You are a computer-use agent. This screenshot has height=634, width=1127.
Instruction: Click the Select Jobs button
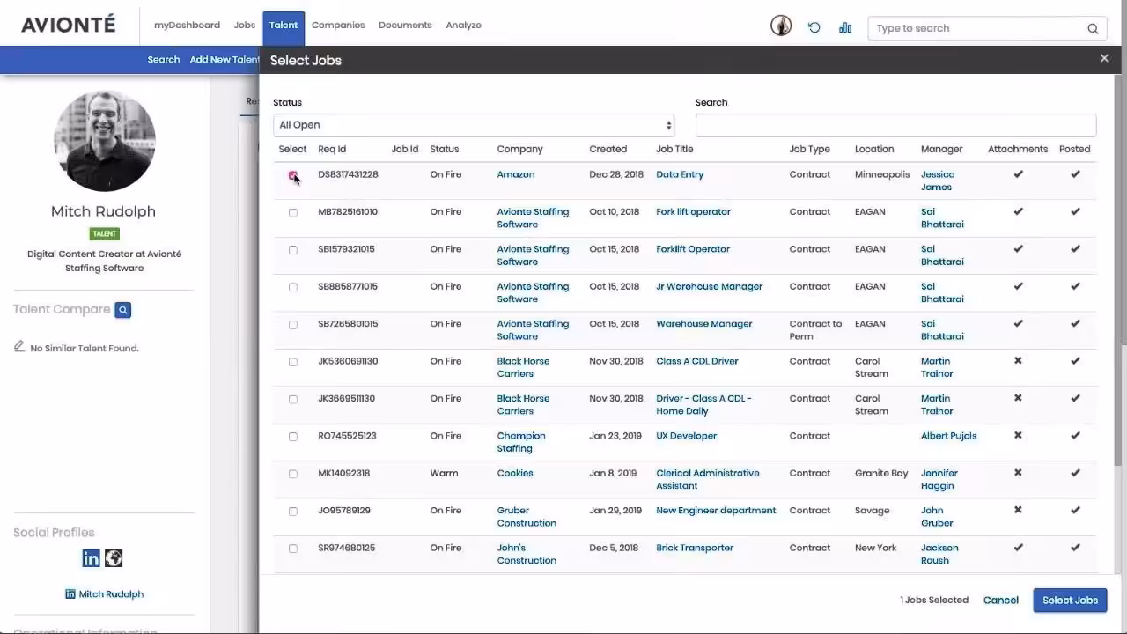click(x=1070, y=600)
